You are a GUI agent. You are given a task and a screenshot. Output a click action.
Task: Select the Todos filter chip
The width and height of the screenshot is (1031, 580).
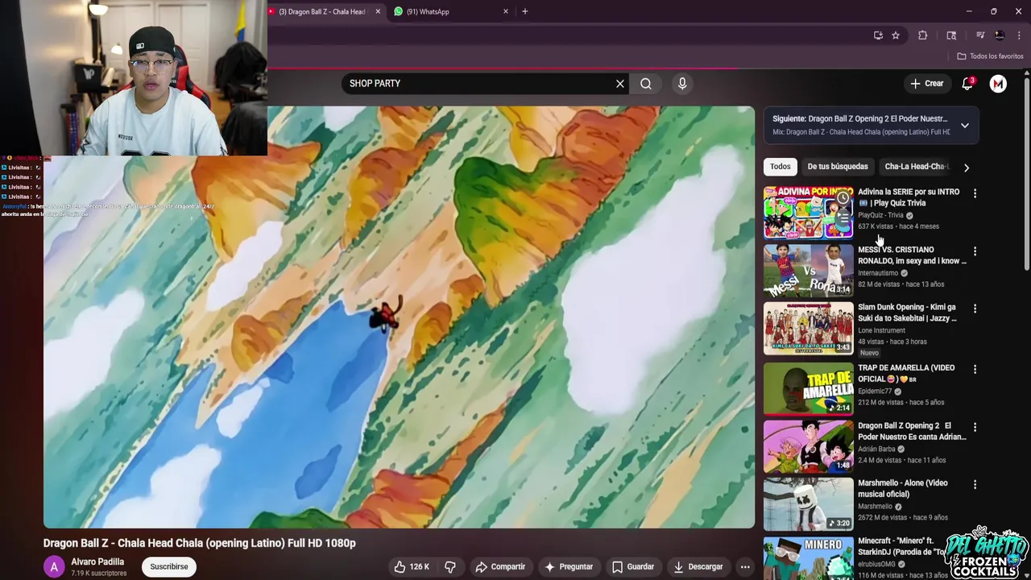tap(780, 167)
